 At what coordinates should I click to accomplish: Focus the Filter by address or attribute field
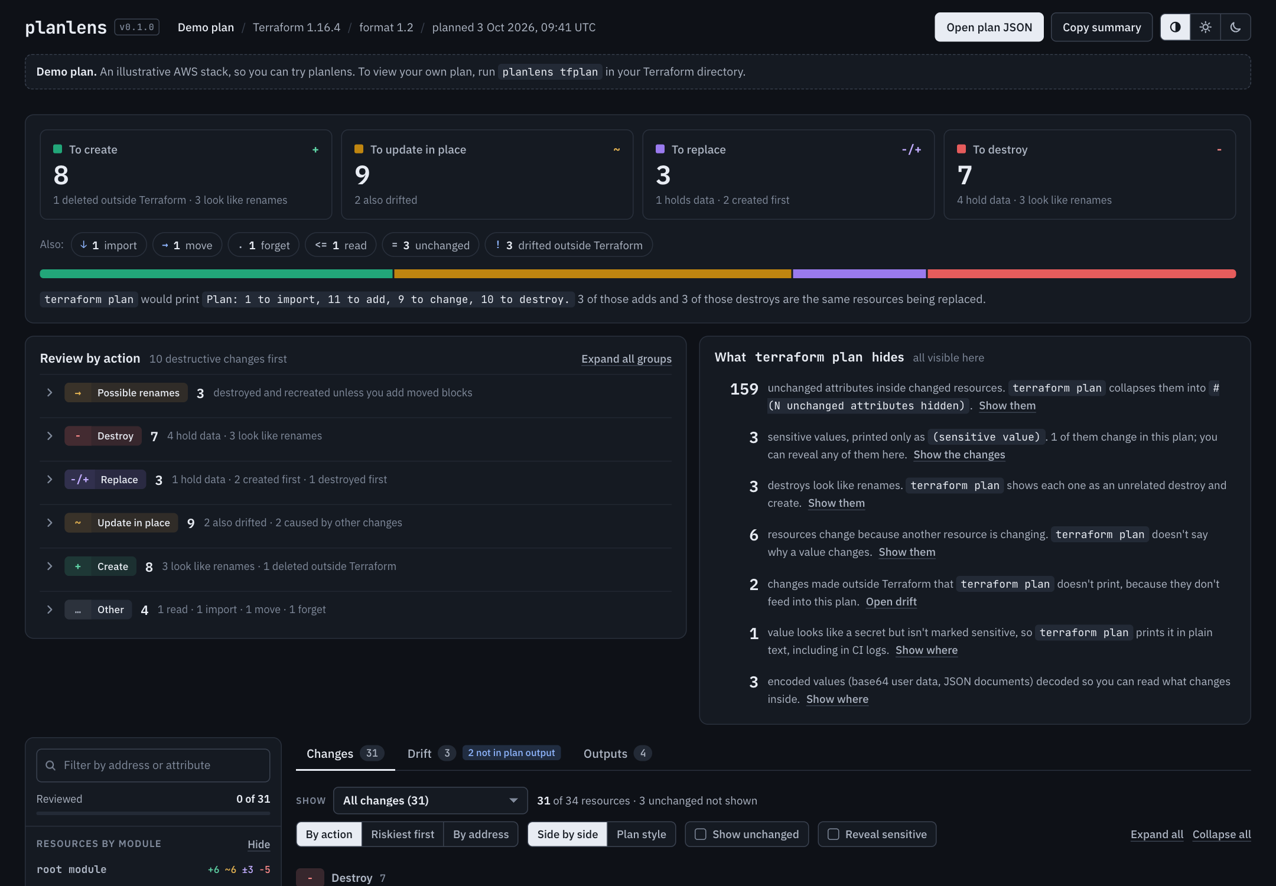(153, 766)
